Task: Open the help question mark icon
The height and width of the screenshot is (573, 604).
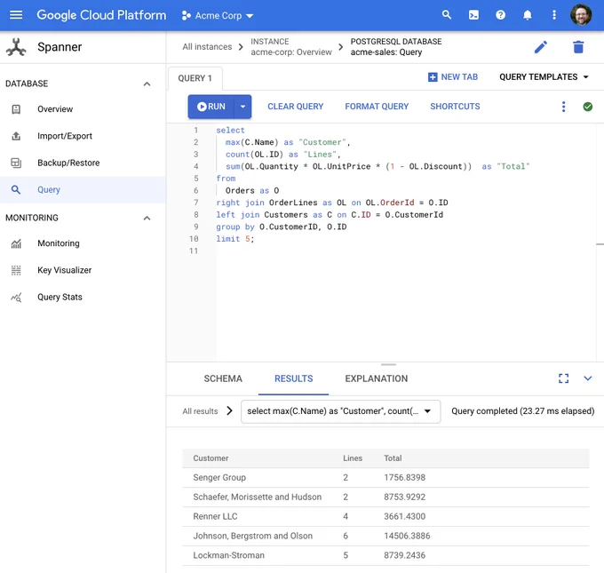Action: [x=500, y=15]
